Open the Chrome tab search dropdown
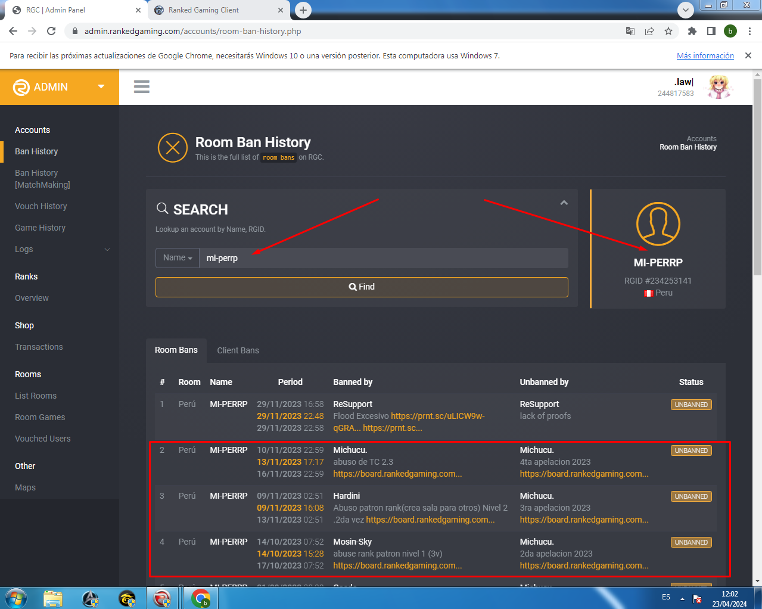The width and height of the screenshot is (762, 609). [x=686, y=10]
